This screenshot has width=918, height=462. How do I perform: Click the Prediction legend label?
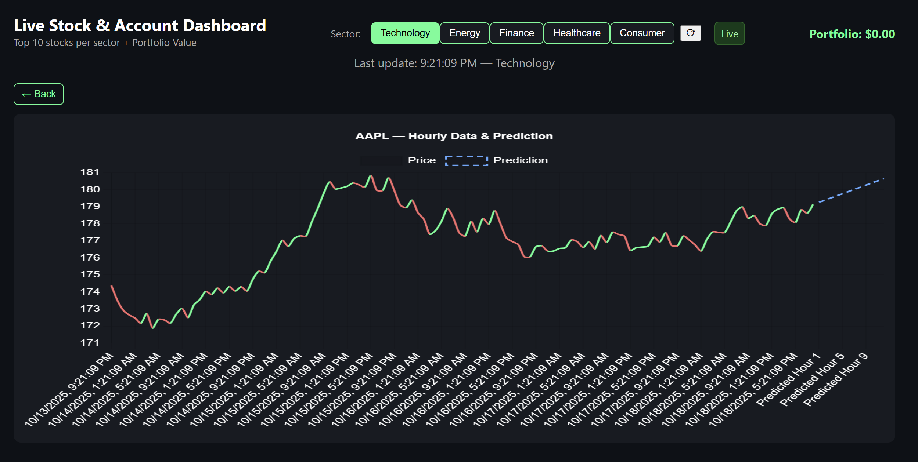520,160
